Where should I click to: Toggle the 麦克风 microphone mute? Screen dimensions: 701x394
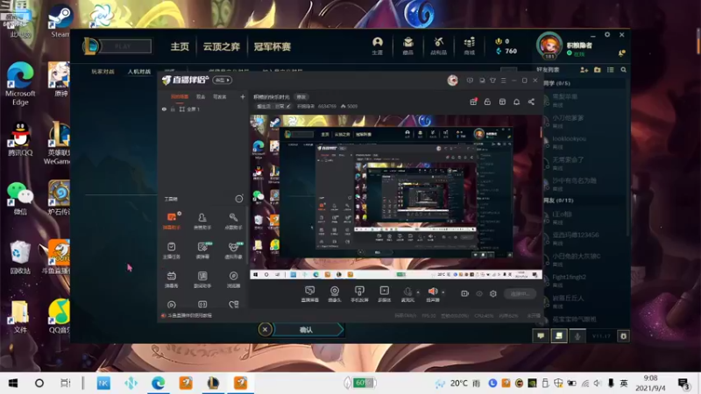coord(407,294)
